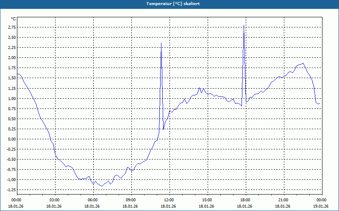339x211 pixels.
Task: Click the 1,50 y-axis label
Action: (x=12, y=78)
